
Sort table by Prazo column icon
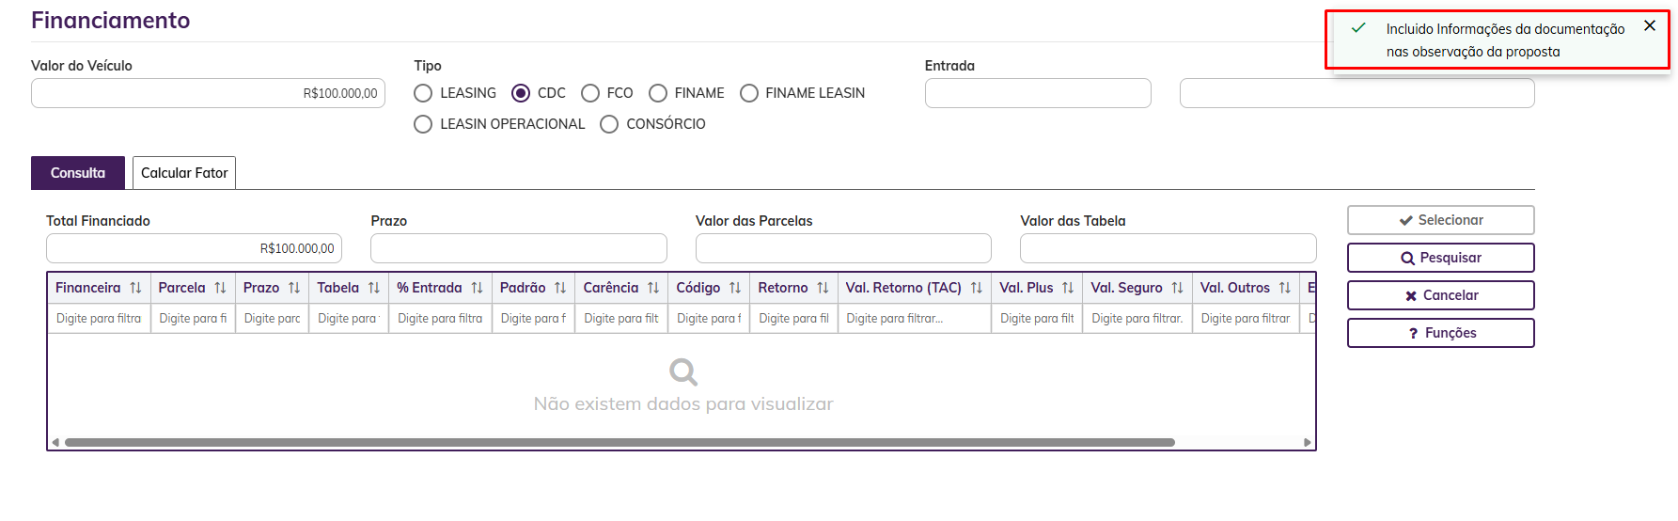click(294, 288)
